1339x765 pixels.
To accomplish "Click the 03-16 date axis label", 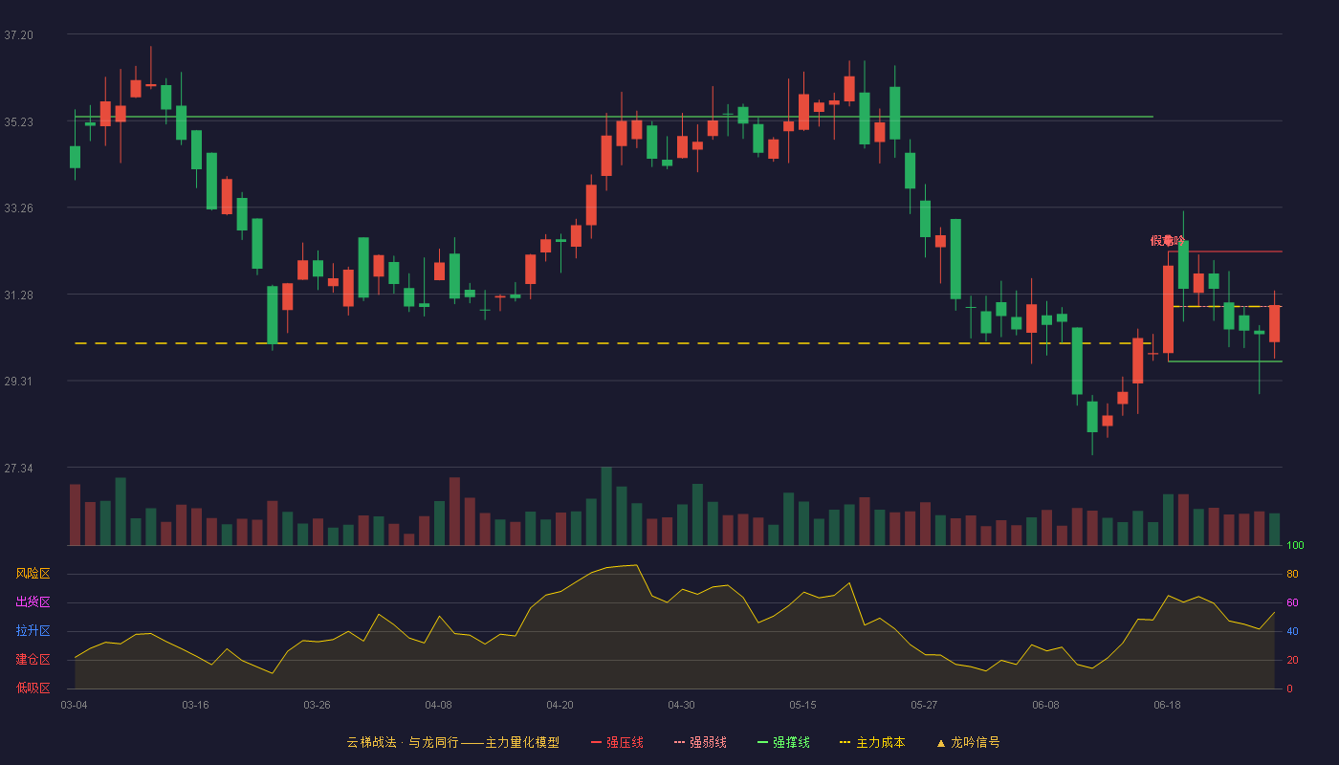I will 195,705.
